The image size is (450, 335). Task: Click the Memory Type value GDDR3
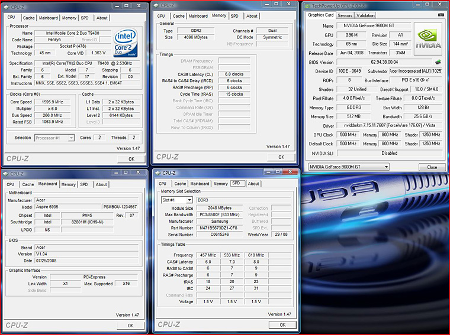[353, 108]
